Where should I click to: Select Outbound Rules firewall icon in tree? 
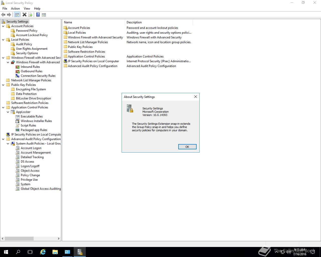(18, 71)
